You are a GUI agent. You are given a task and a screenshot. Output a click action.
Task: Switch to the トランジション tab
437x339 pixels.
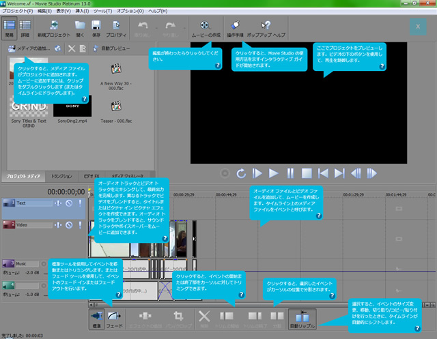[61, 176]
